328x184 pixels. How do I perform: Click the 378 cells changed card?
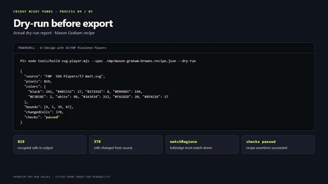coord(126,145)
